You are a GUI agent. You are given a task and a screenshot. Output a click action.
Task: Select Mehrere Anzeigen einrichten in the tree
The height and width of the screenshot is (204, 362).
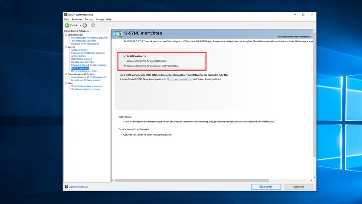(84, 71)
